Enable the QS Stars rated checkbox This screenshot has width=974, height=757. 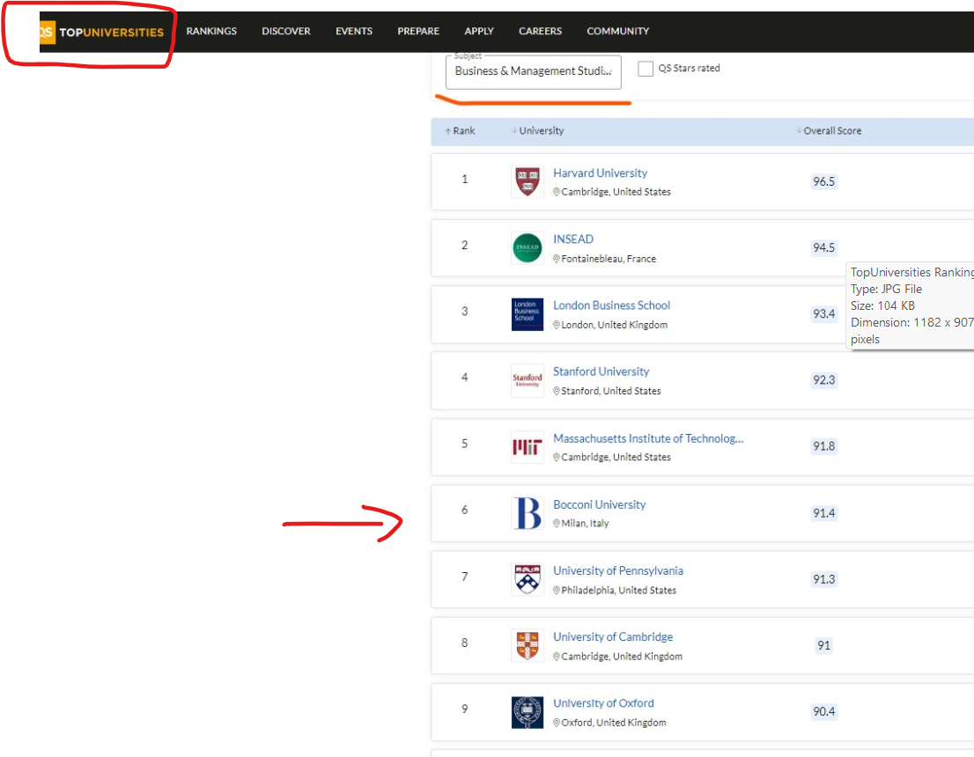646,69
